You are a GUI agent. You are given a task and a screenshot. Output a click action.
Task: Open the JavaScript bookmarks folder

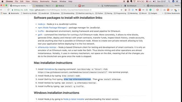(x=44, y=13)
